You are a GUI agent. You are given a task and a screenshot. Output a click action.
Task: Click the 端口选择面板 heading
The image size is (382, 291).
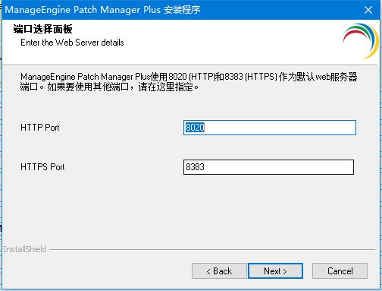point(42,29)
